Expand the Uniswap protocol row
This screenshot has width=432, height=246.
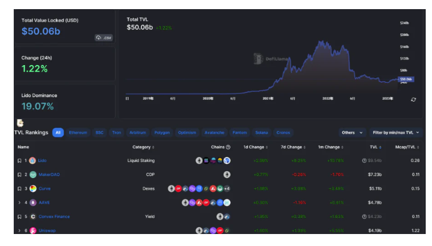[x=19, y=231]
